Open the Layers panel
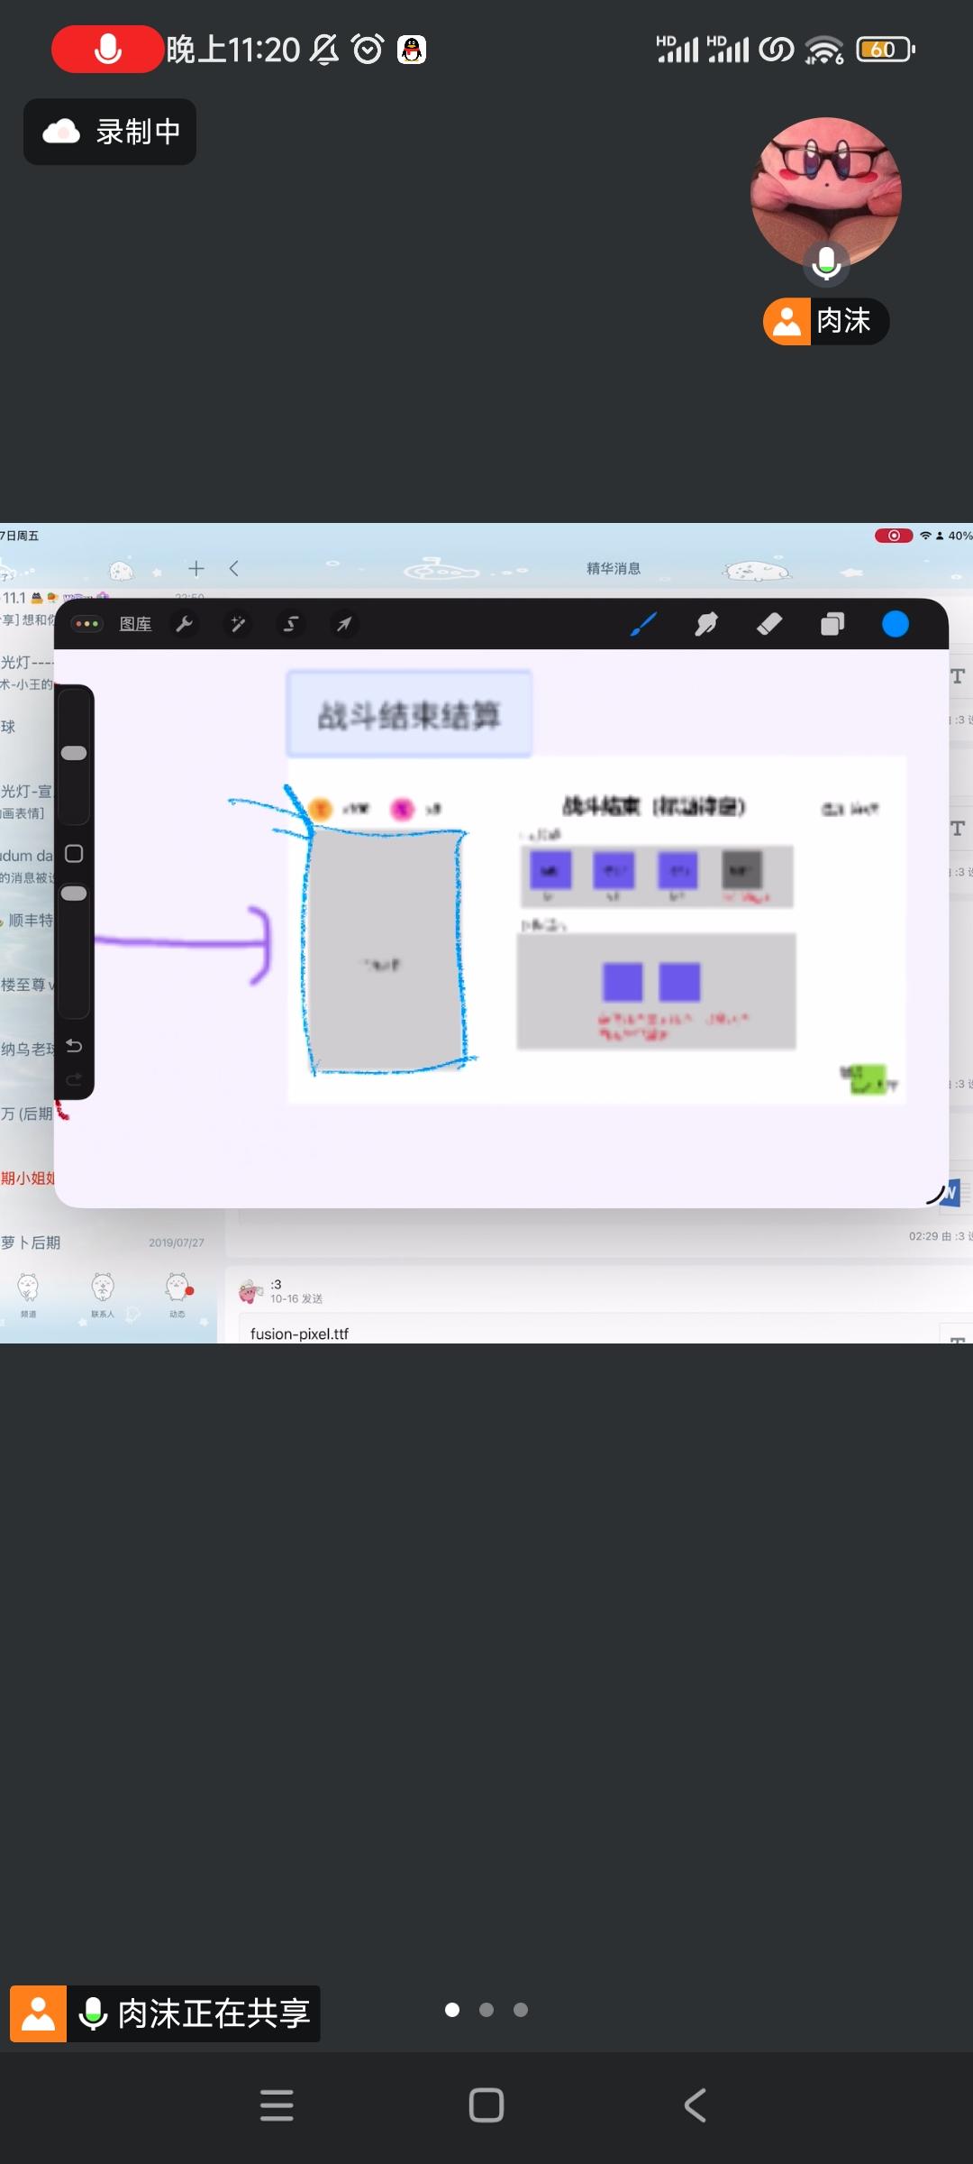The image size is (973, 2164). 832,624
